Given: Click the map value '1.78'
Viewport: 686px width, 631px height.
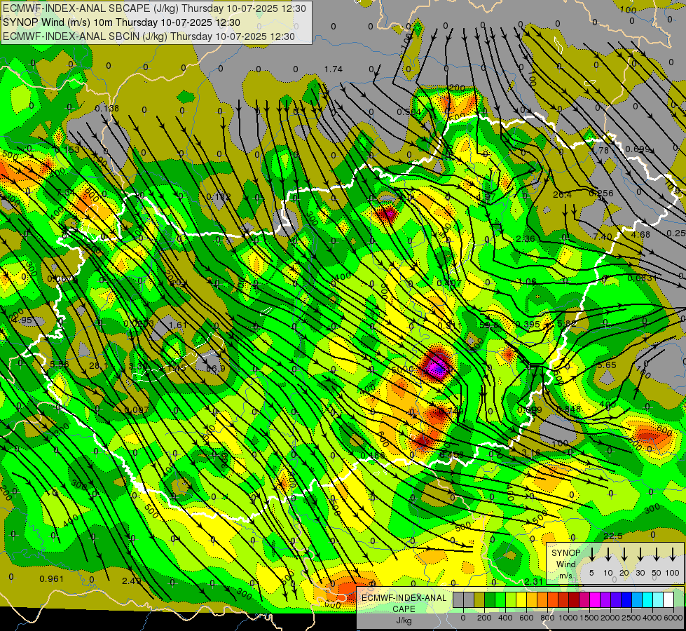Looking at the screenshot, I should 600,150.
